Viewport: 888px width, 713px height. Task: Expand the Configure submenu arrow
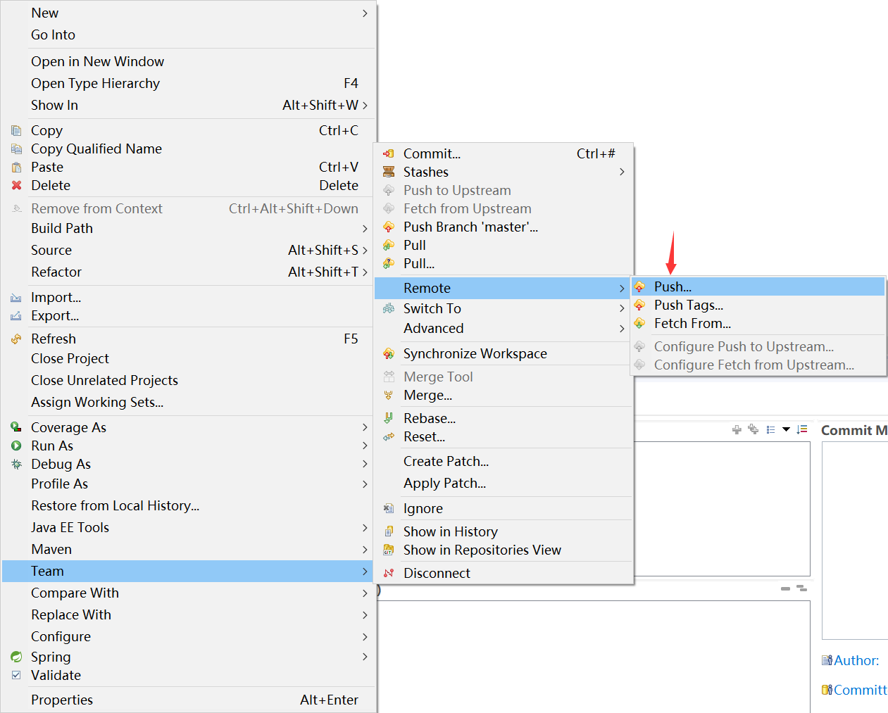point(365,637)
